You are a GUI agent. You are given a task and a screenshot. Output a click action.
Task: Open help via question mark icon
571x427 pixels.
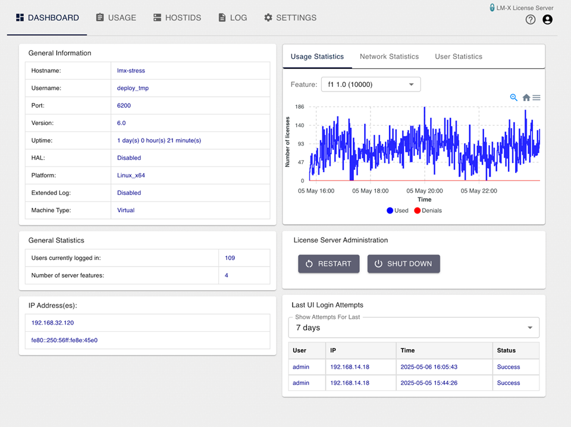coord(531,20)
